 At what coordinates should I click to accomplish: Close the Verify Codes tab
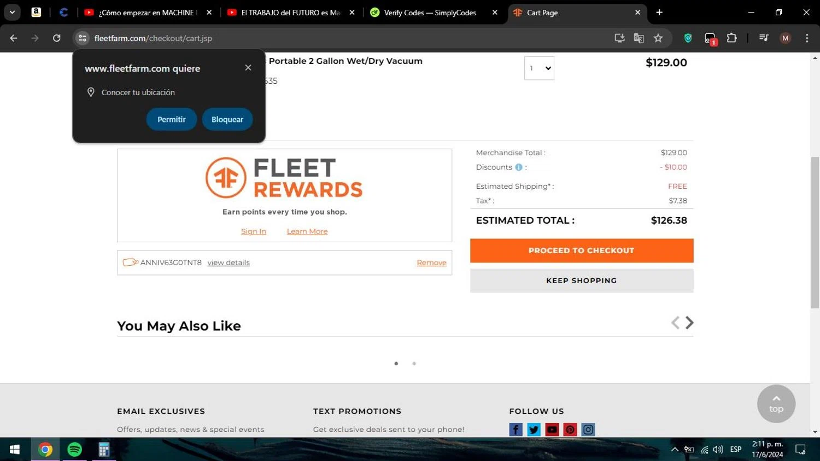pos(495,12)
